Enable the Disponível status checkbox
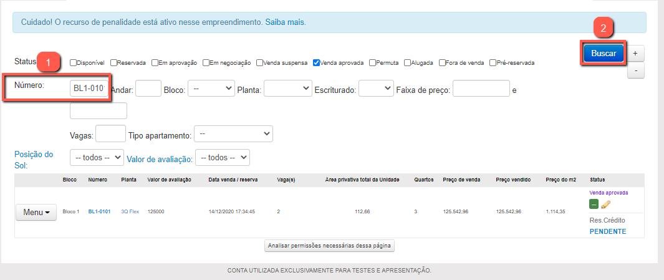This screenshot has height=280, width=664. click(74, 62)
